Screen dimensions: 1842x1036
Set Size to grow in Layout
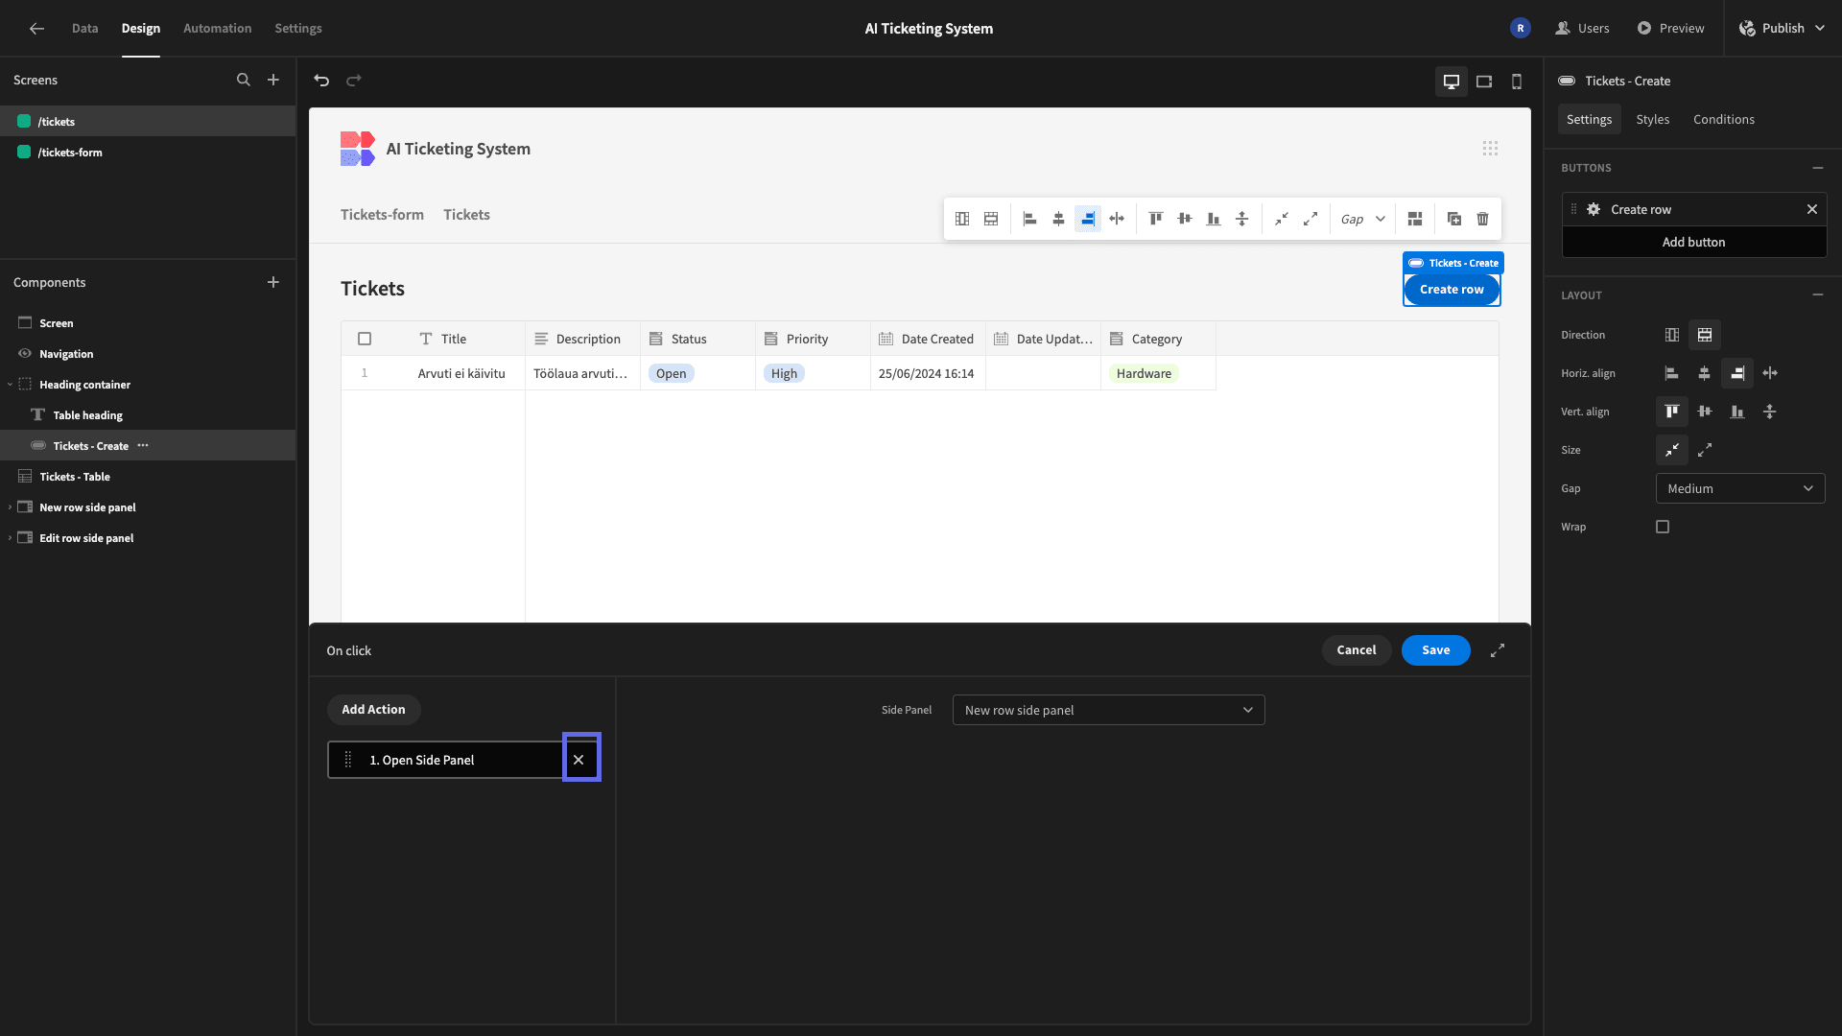1705,451
